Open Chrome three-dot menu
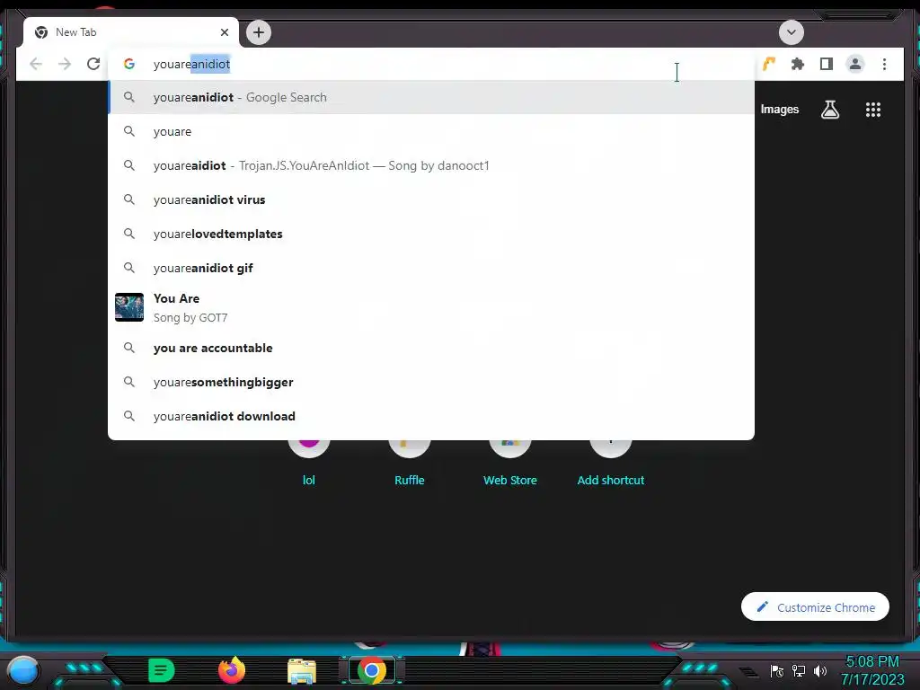 click(884, 64)
